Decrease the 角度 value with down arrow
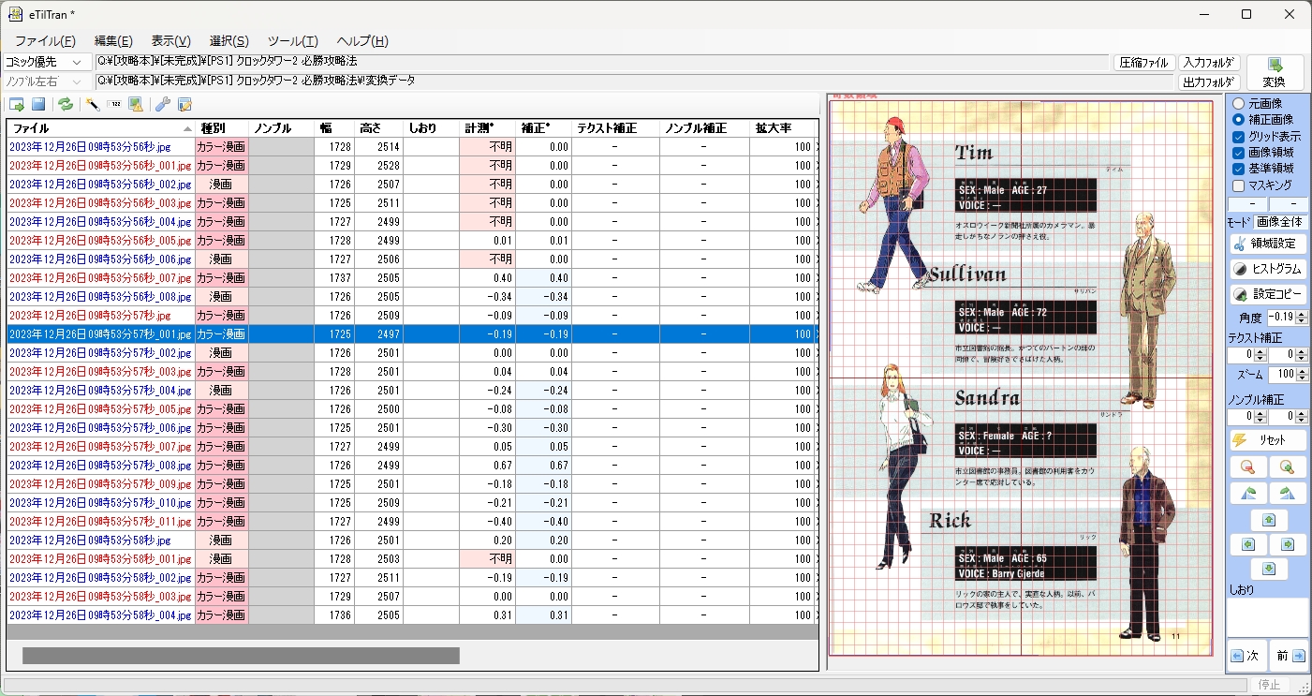 point(1303,321)
